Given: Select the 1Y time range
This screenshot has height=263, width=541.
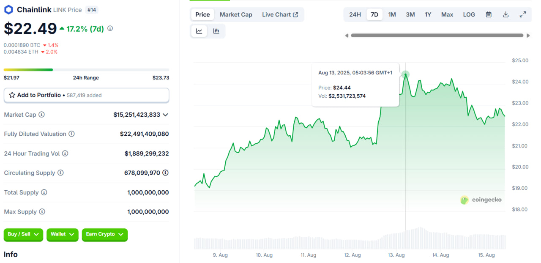Looking at the screenshot, I should [428, 14].
